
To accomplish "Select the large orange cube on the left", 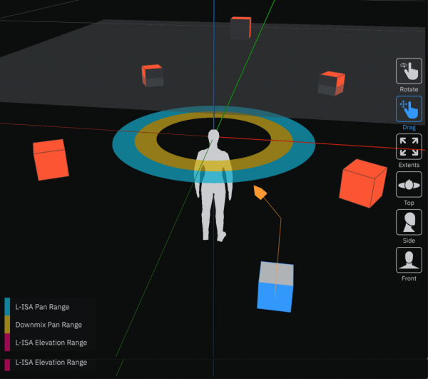I will [x=51, y=159].
